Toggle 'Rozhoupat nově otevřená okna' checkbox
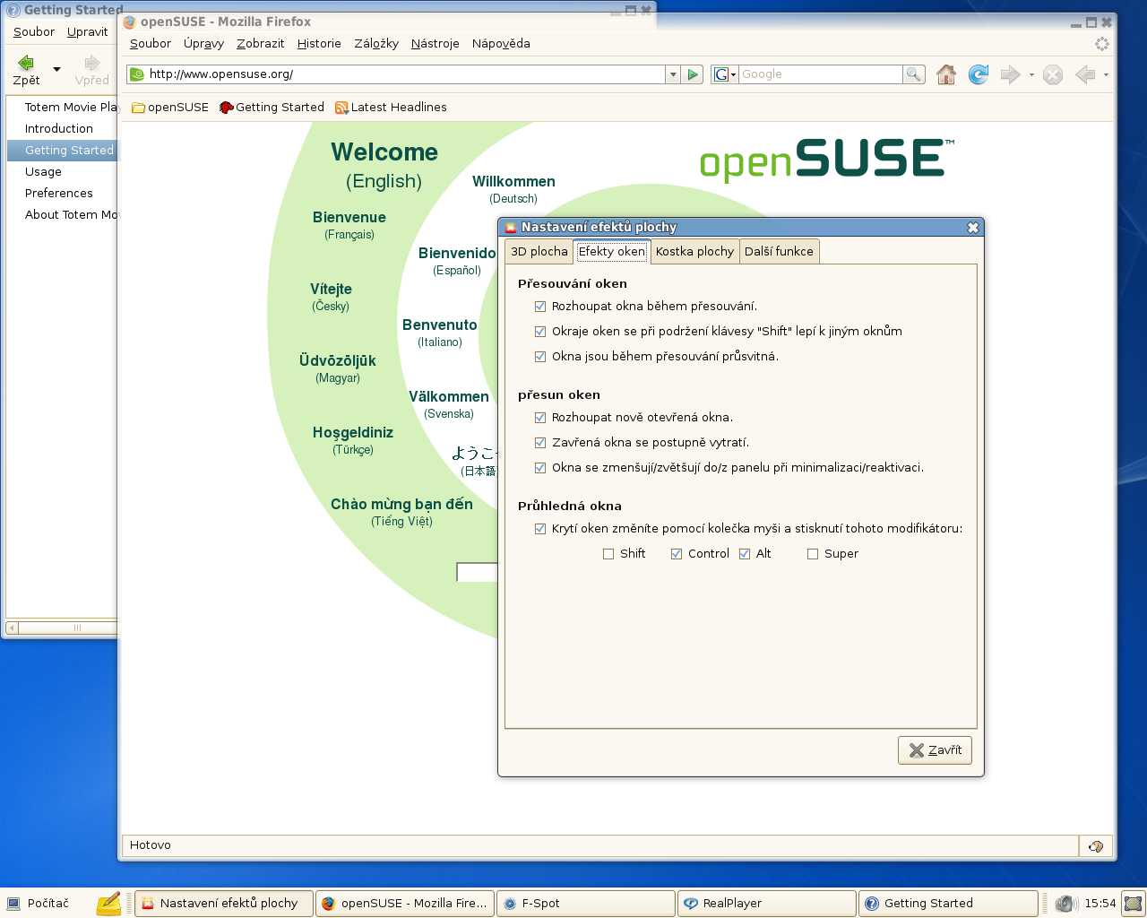Screen dimensions: 1147x918 click(540, 418)
